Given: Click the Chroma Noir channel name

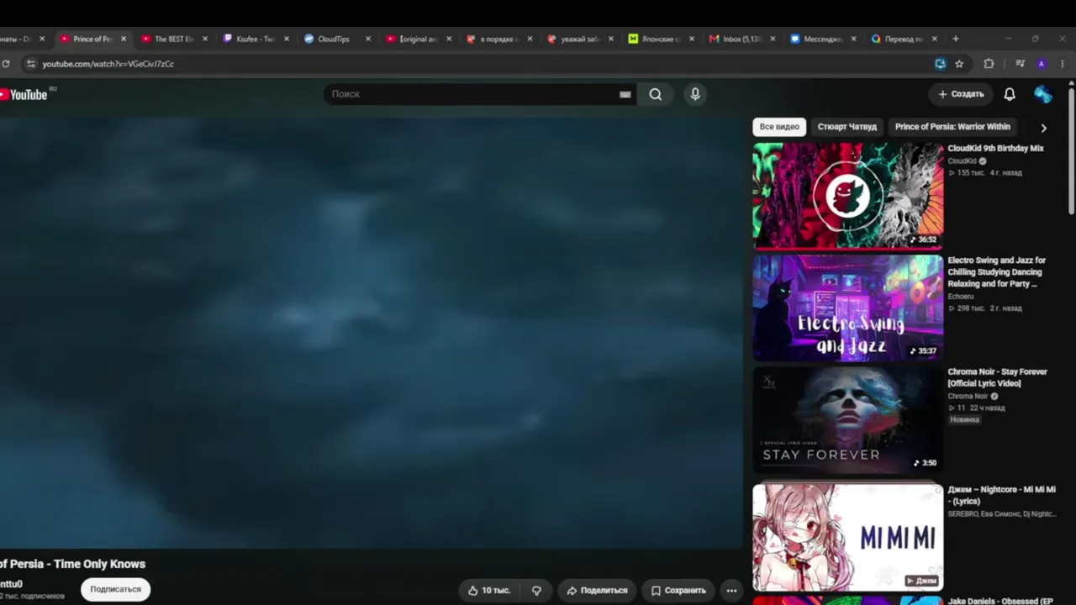Looking at the screenshot, I should [x=968, y=396].
